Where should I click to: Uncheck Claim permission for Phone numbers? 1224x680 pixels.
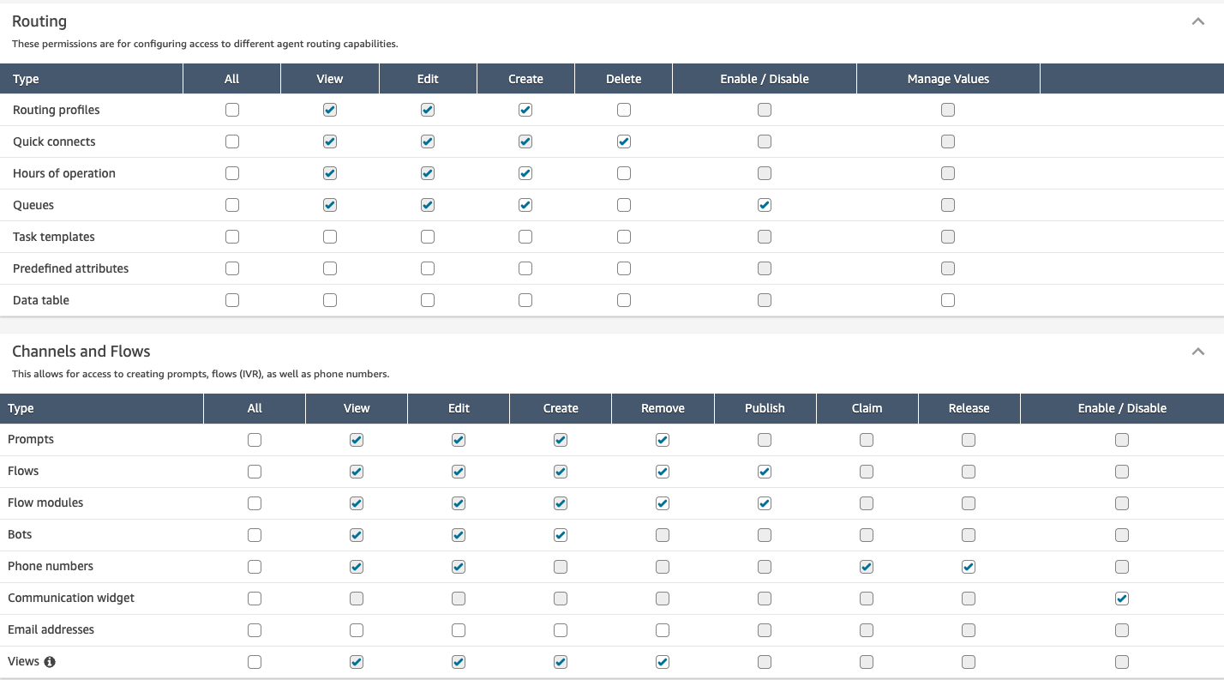point(867,567)
